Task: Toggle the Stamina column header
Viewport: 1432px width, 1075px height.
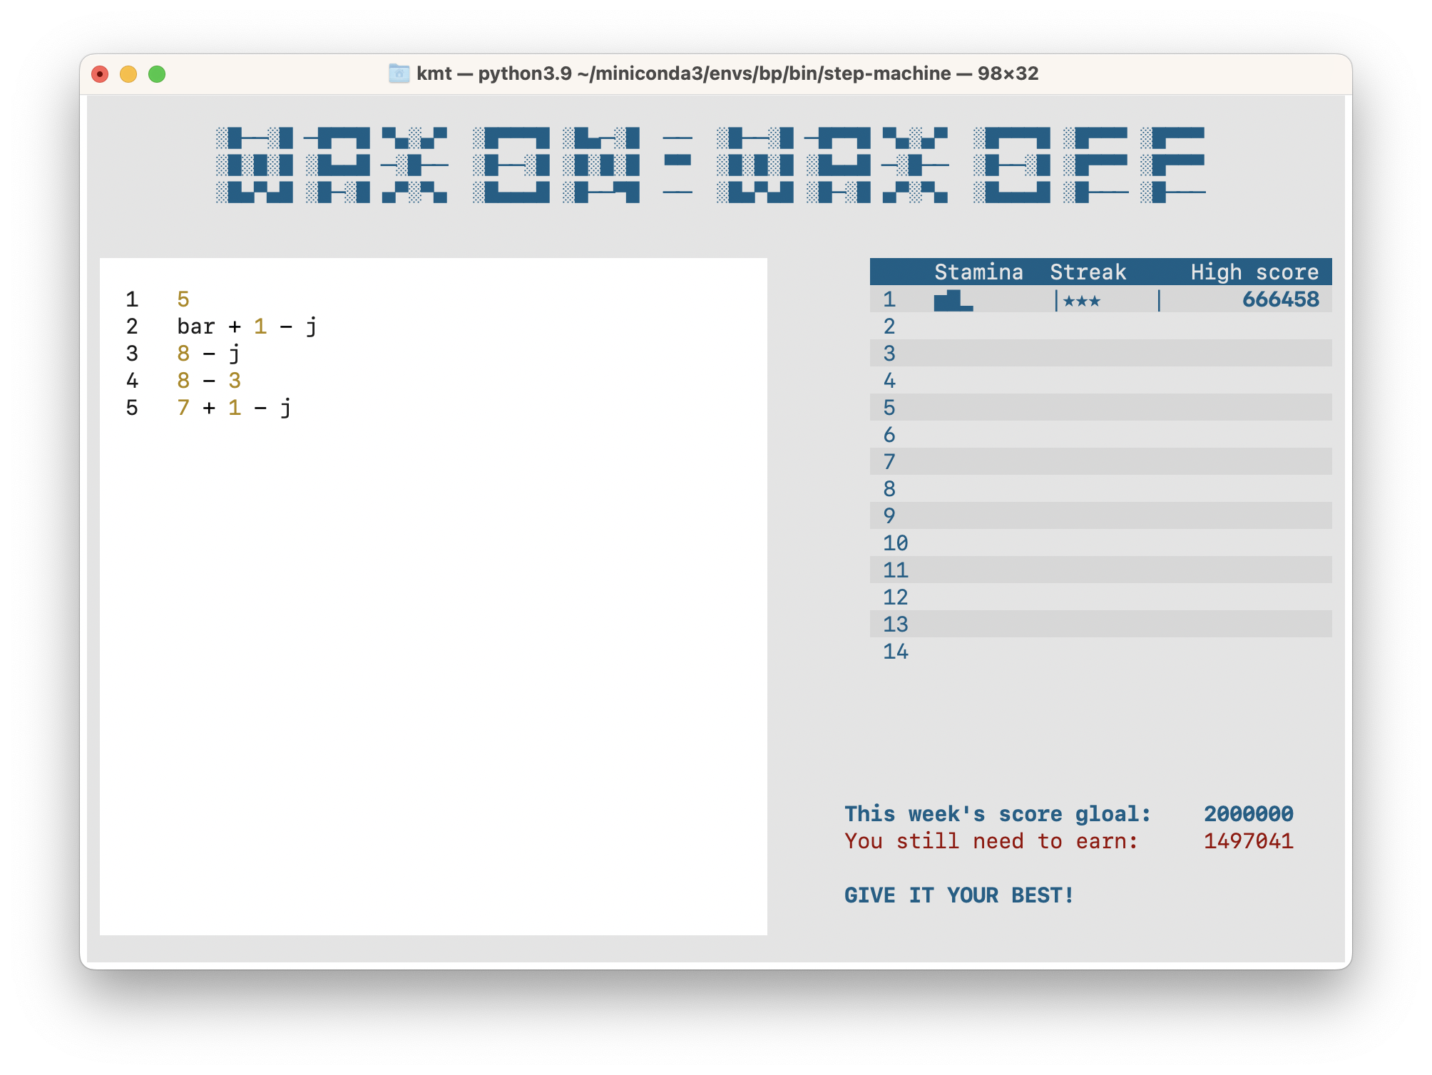Action: [979, 272]
